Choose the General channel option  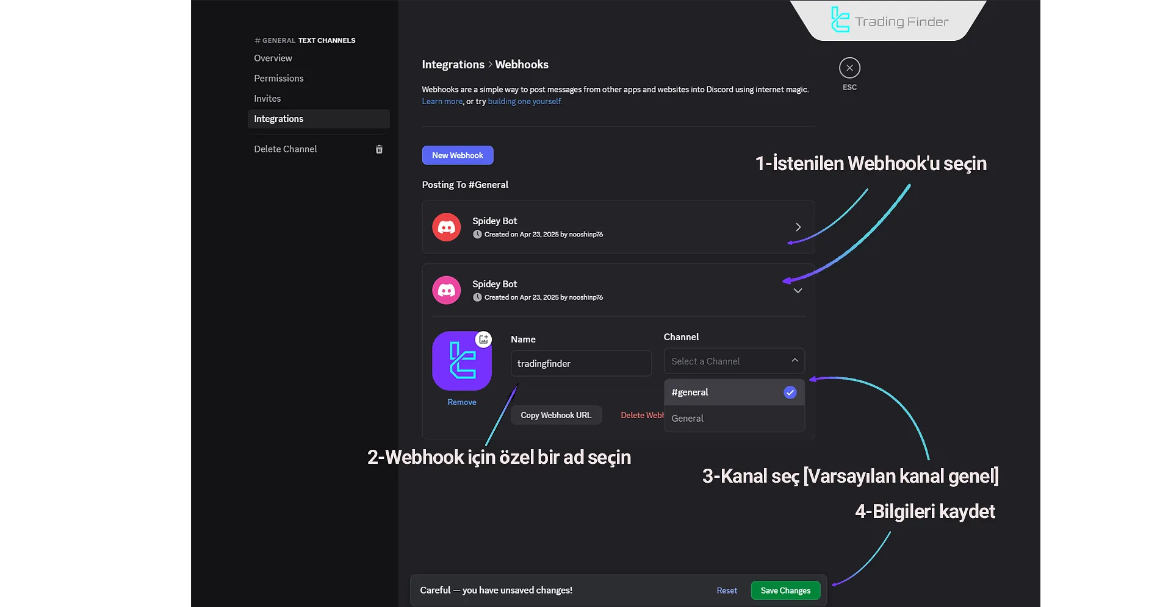[734, 419]
